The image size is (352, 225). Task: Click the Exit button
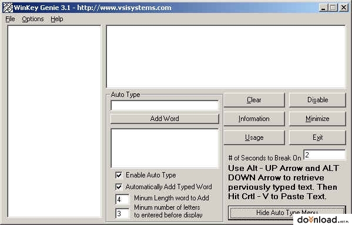coord(317,137)
